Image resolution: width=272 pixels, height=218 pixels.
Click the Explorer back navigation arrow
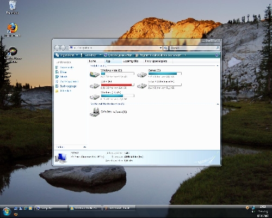coord(57,48)
